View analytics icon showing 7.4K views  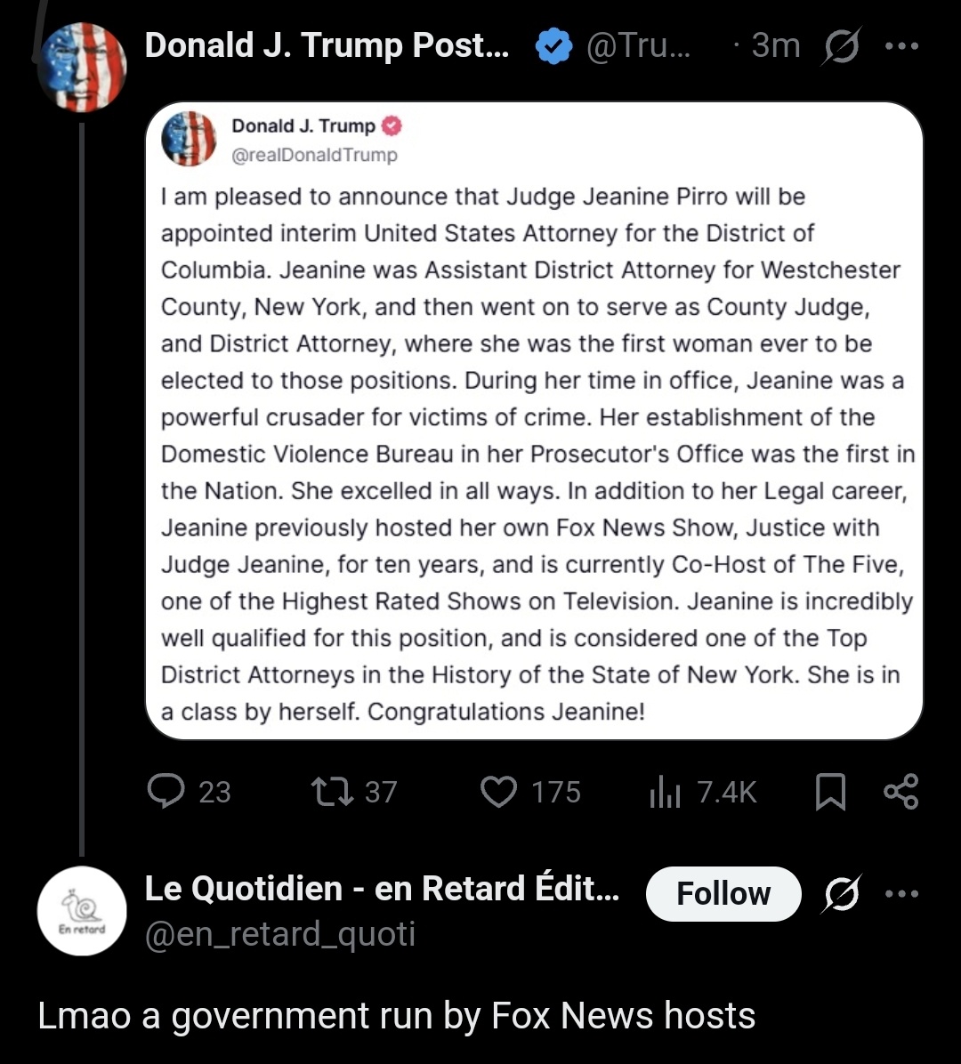(x=665, y=791)
